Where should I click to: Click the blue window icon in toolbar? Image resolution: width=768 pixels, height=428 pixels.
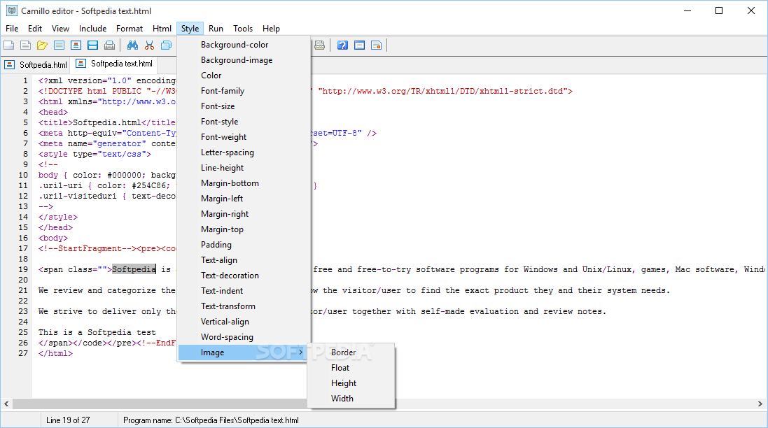pos(360,45)
